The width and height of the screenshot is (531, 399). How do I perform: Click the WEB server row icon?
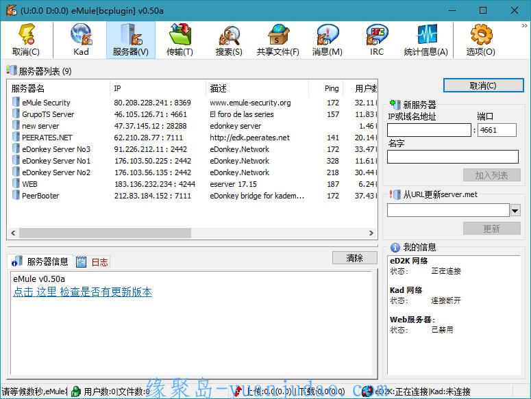[x=16, y=183]
